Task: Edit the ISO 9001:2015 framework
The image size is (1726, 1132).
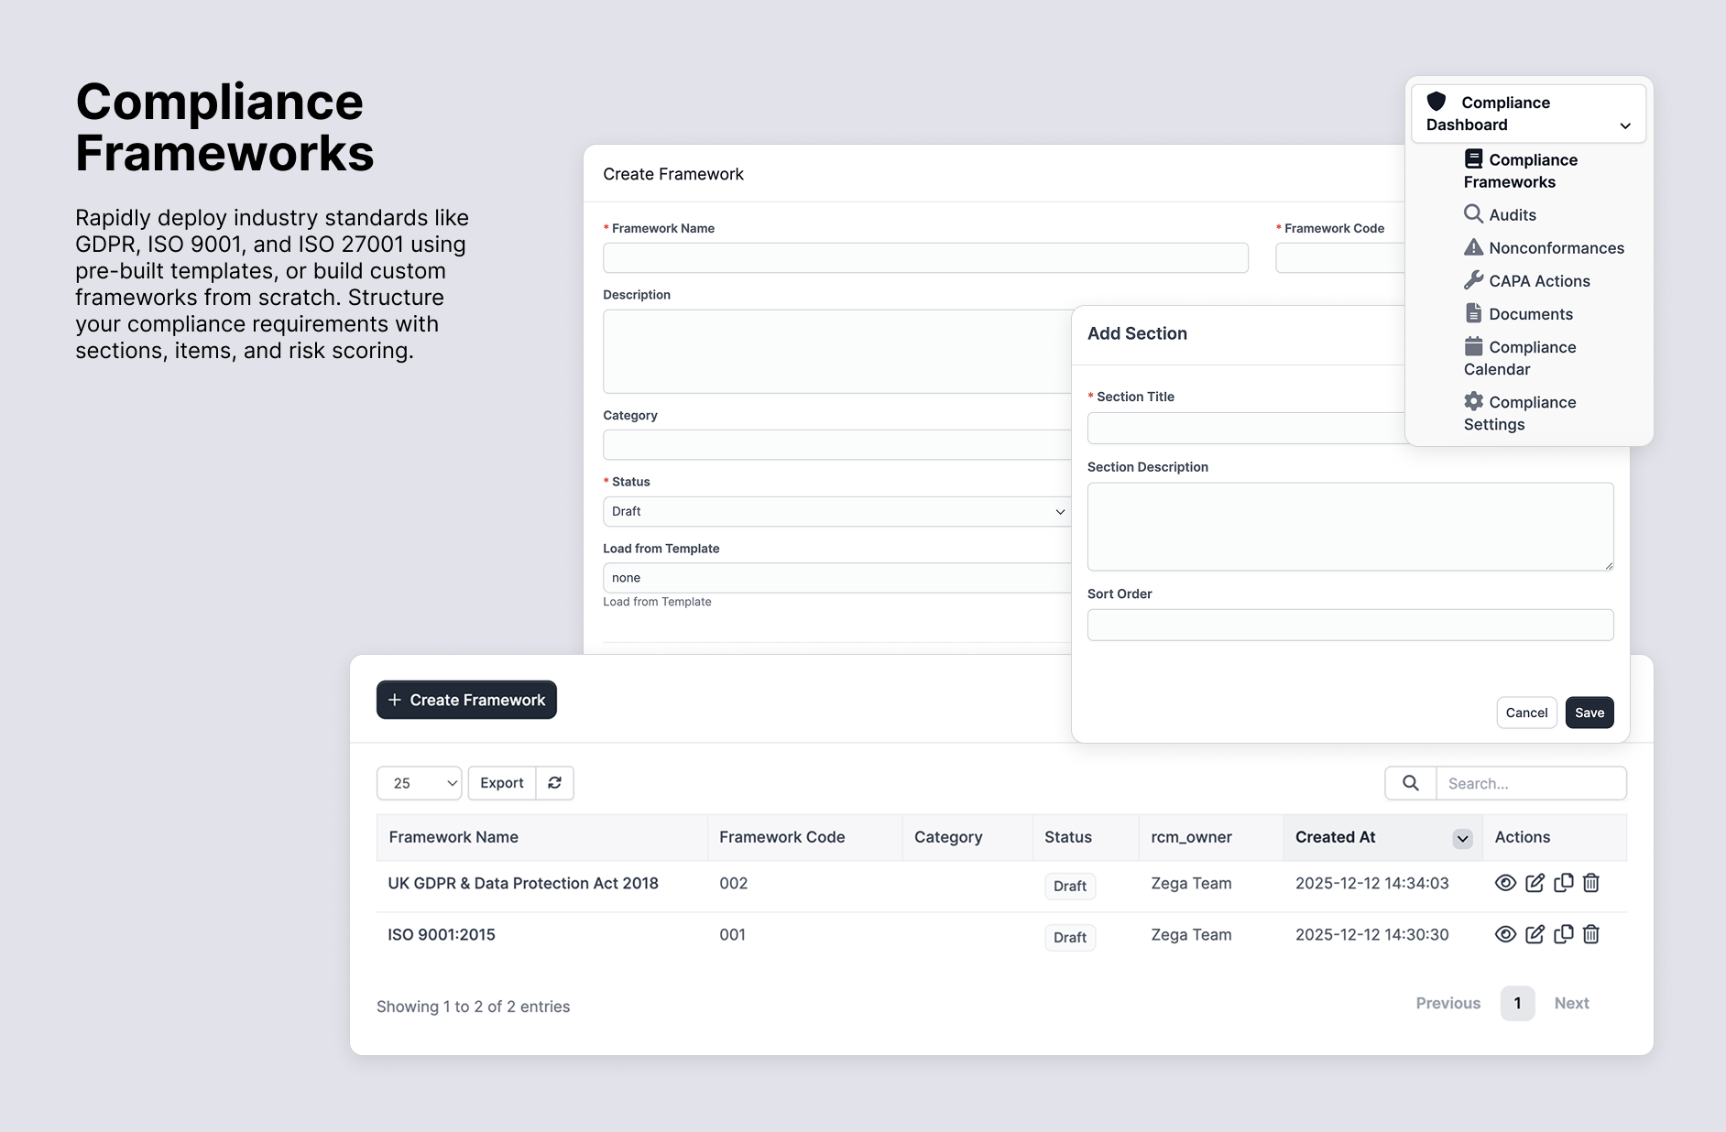Action: [1535, 934]
